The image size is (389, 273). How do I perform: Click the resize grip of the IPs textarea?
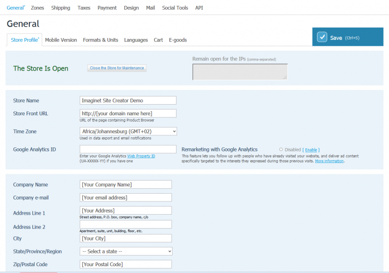click(285, 78)
